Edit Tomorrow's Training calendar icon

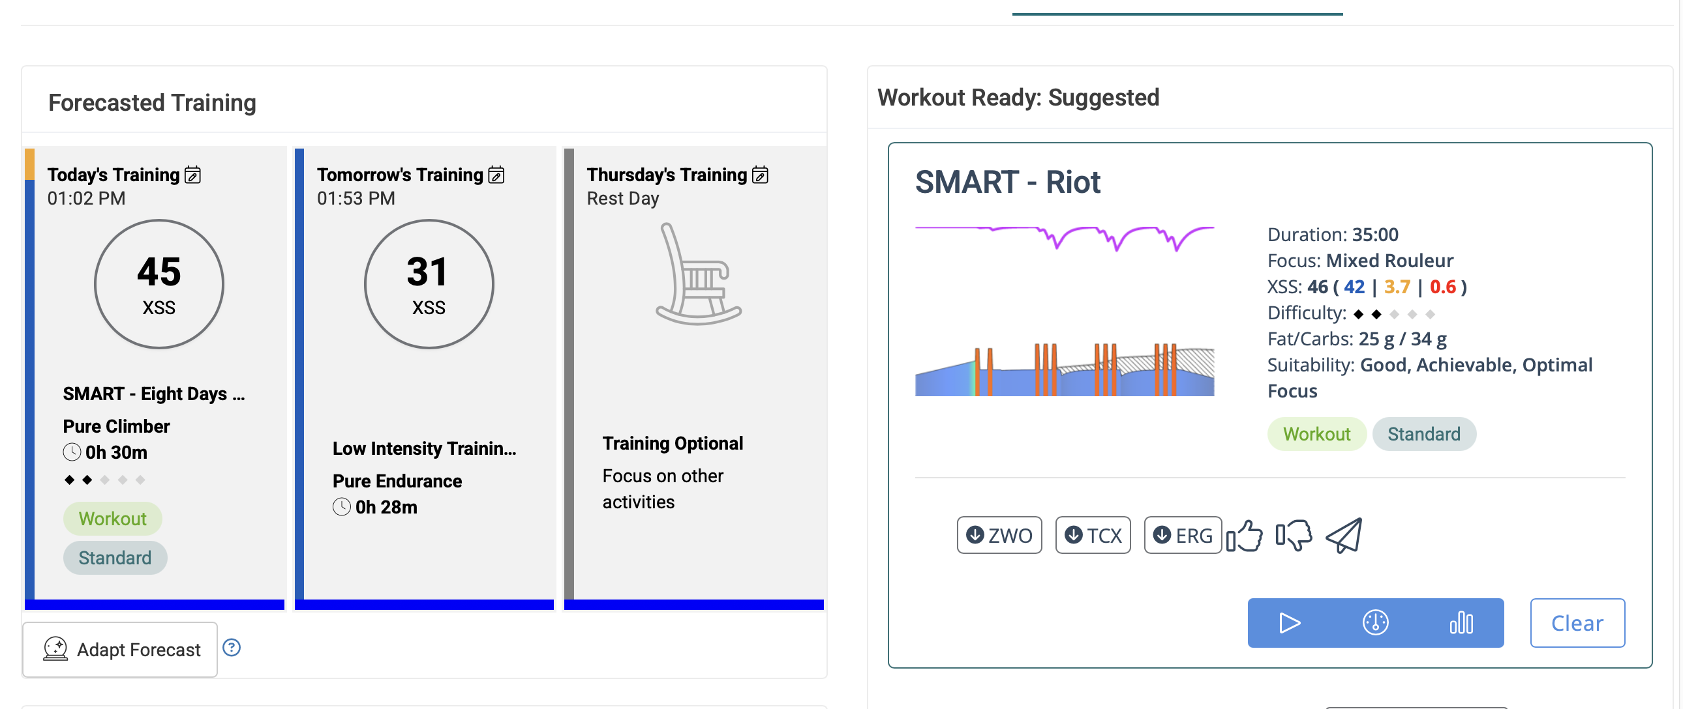(496, 175)
